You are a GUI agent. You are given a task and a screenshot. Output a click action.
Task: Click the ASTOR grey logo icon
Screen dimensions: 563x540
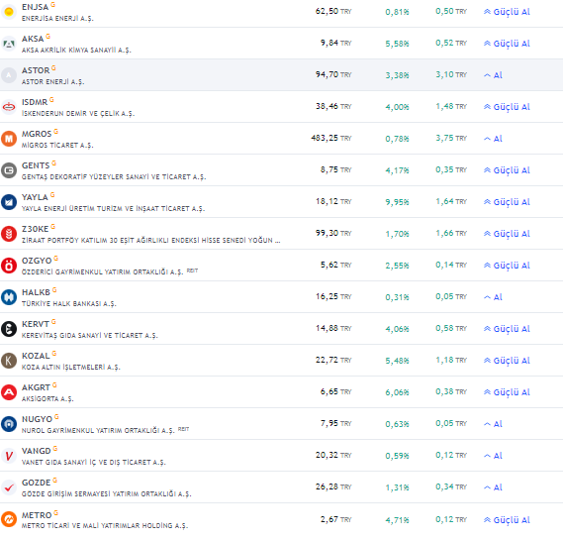[x=9, y=75]
